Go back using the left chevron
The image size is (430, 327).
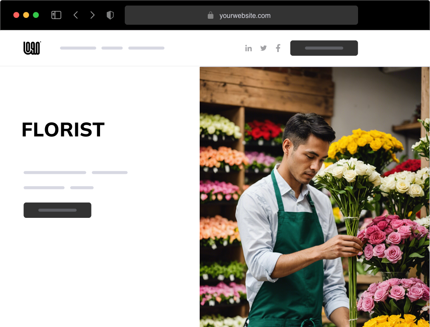(76, 15)
